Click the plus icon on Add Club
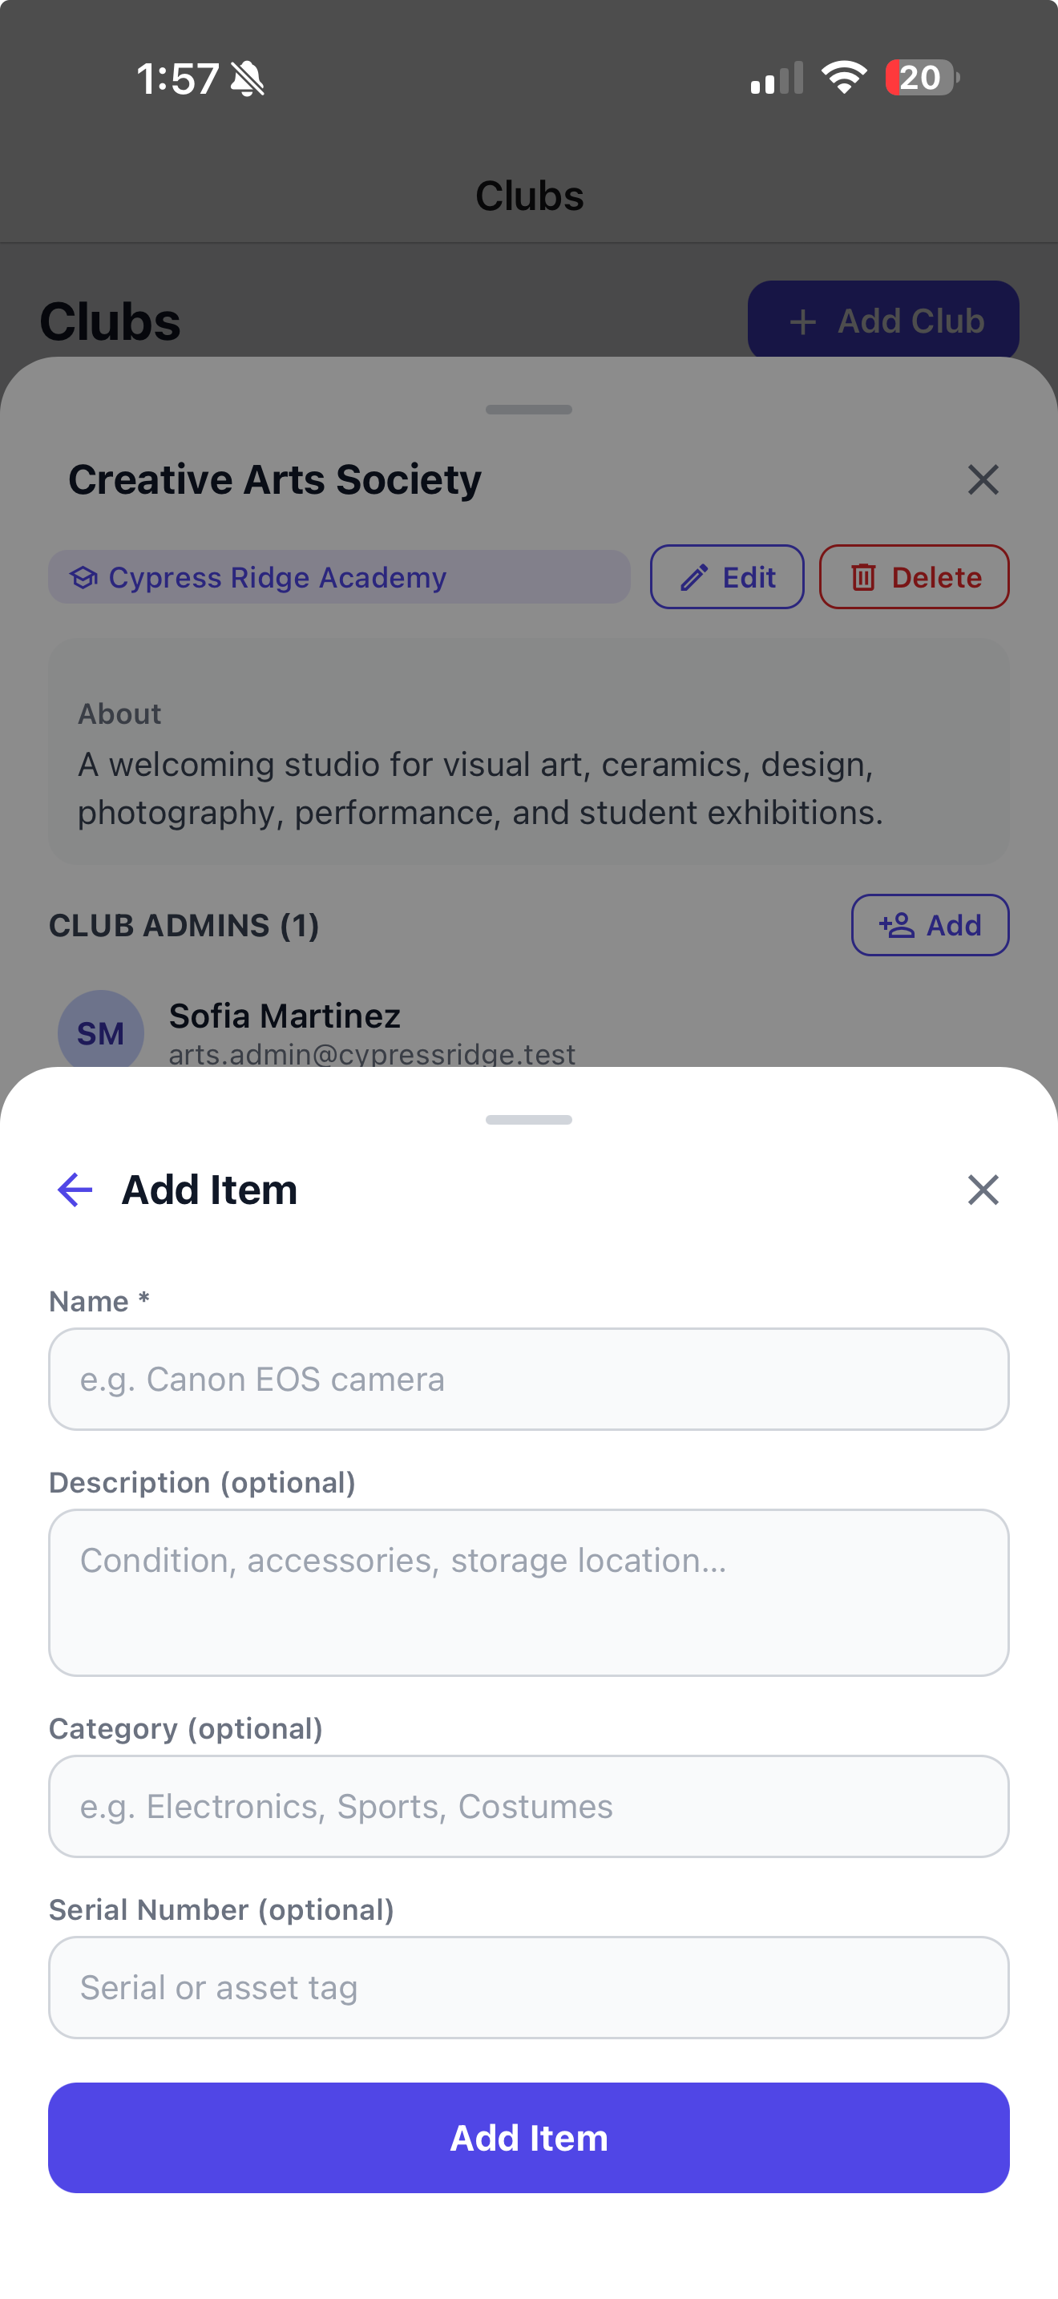1058x2299 pixels. pos(803,321)
